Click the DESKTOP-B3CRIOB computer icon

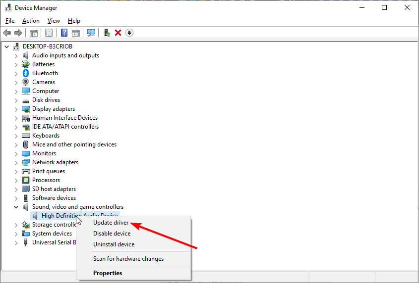tap(16, 47)
